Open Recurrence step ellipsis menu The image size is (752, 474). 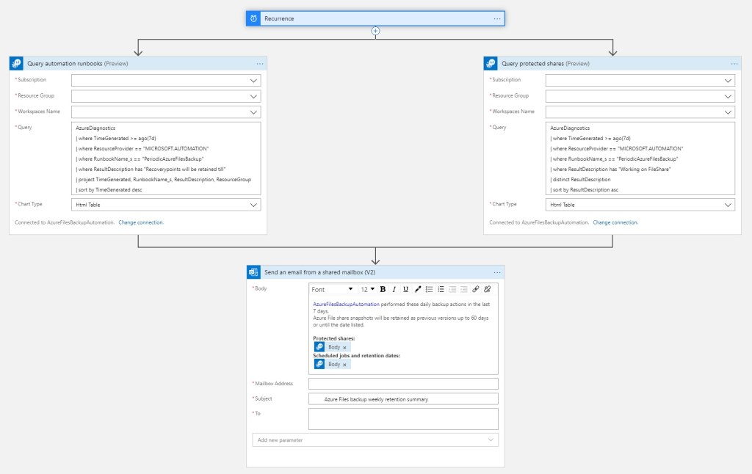(497, 18)
